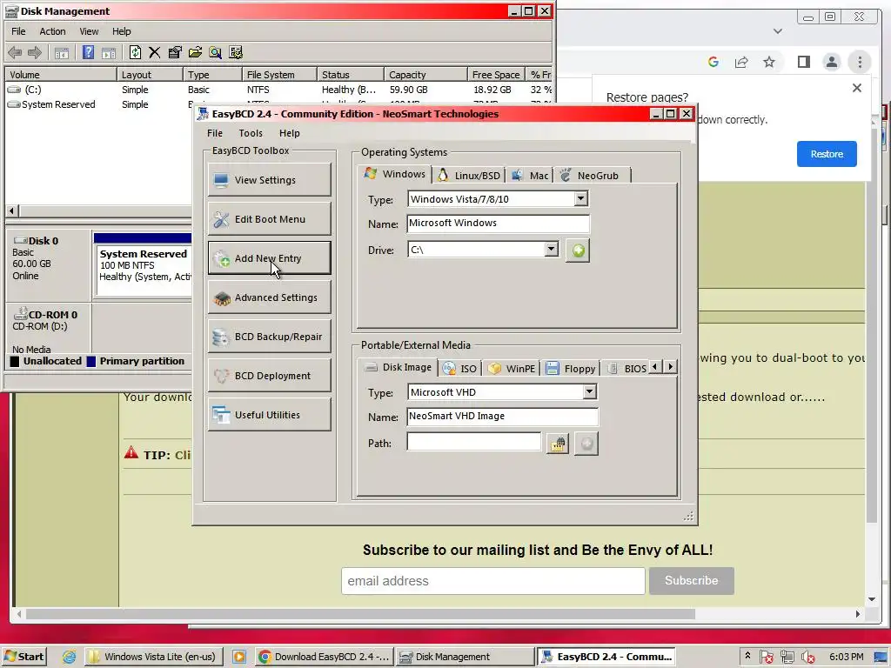Open Chrome's side panel icon
The image size is (891, 668).
click(x=803, y=62)
